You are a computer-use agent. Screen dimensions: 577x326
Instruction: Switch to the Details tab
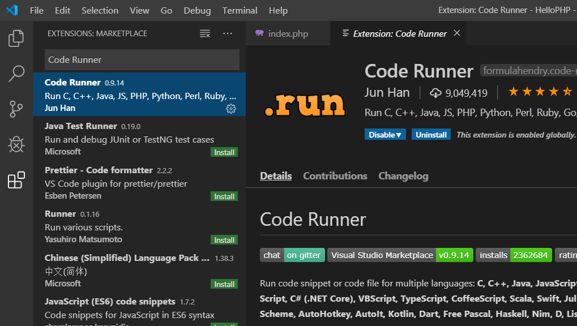(x=276, y=176)
